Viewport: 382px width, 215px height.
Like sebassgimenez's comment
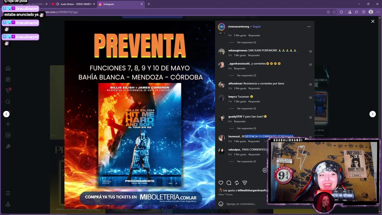tap(310, 52)
